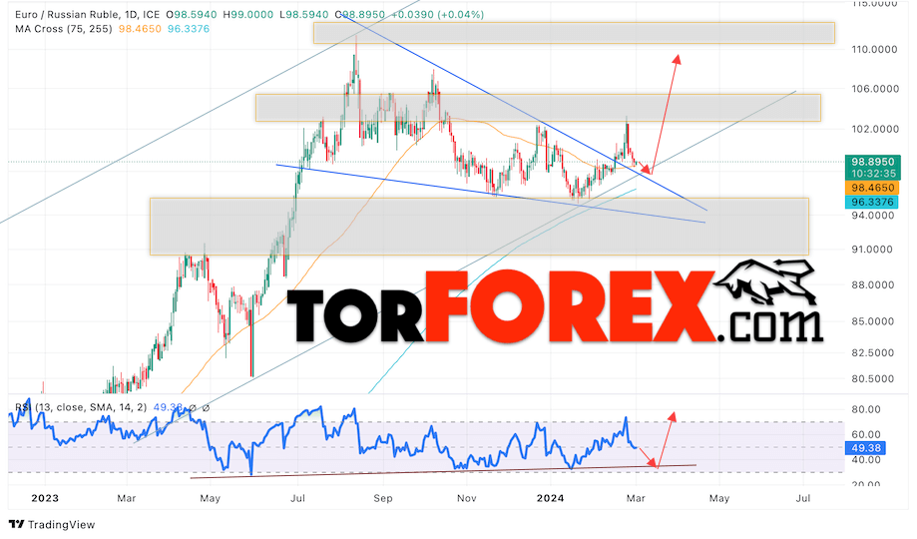The image size is (917, 539).
Task: Click the 94.0000 price axis level
Action: tap(872, 216)
